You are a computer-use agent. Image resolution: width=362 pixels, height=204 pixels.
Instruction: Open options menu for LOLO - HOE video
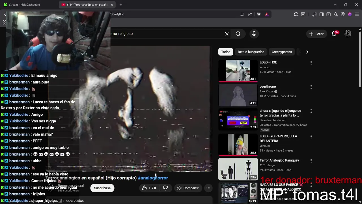tap(311, 63)
